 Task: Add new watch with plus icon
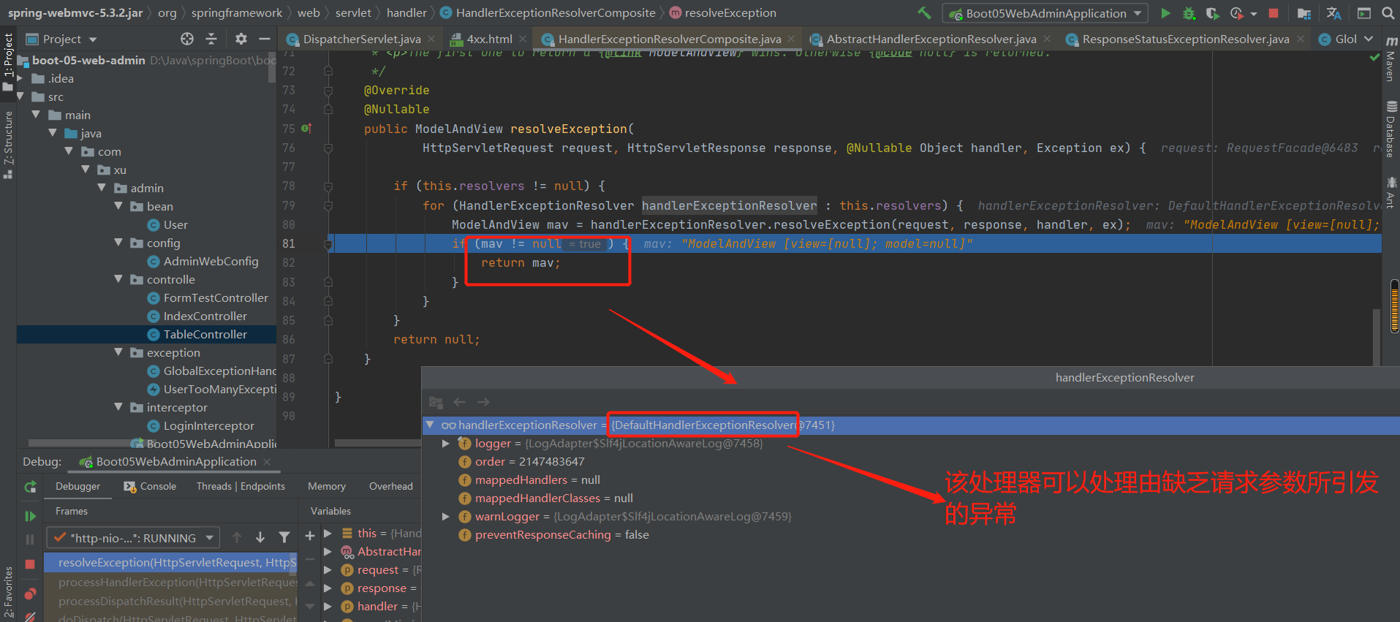pyautogui.click(x=310, y=536)
